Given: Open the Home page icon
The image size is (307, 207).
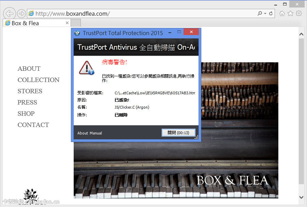Looking at the screenshot, I should coord(282,14).
